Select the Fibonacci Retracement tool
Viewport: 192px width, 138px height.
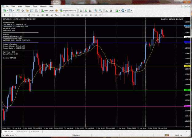pos(33,15)
